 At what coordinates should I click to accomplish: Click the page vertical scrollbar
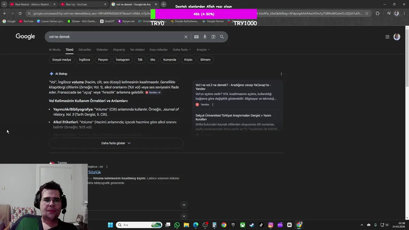point(407,57)
